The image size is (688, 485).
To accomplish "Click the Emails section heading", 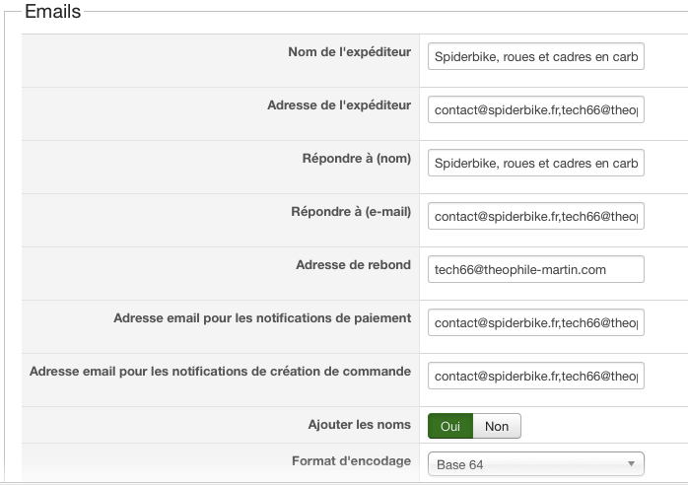I will pyautogui.click(x=52, y=12).
